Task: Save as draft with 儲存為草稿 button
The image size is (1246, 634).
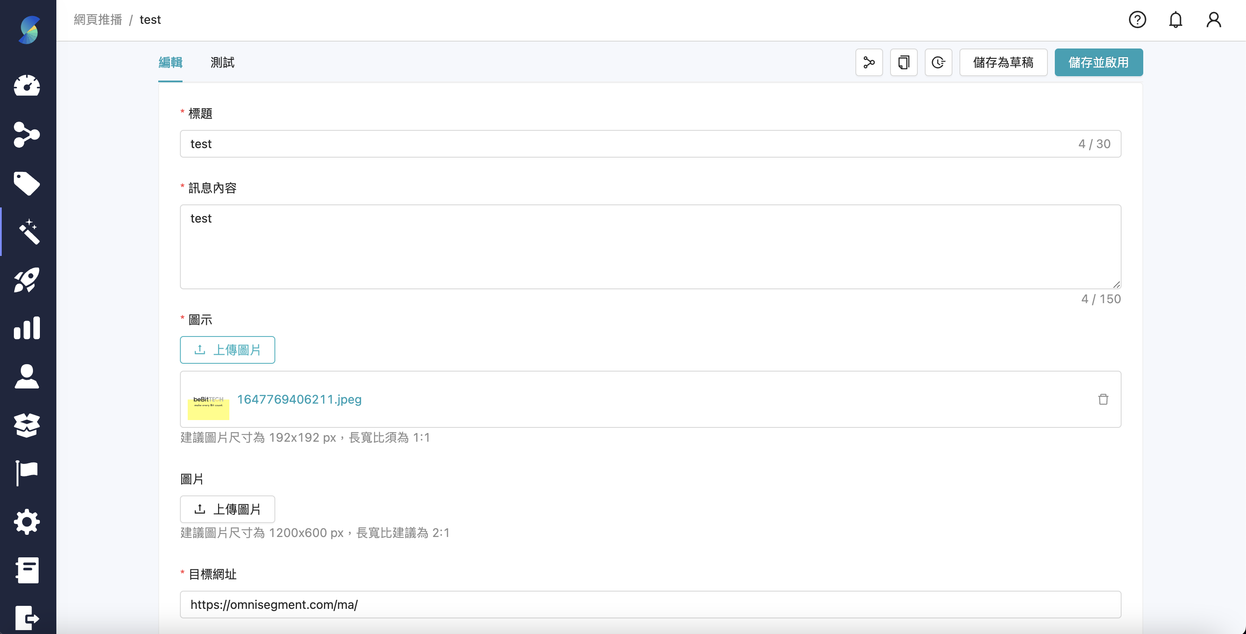Action: point(1003,62)
